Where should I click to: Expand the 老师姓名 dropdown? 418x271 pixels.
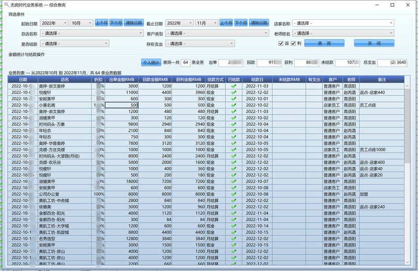point(343,33)
